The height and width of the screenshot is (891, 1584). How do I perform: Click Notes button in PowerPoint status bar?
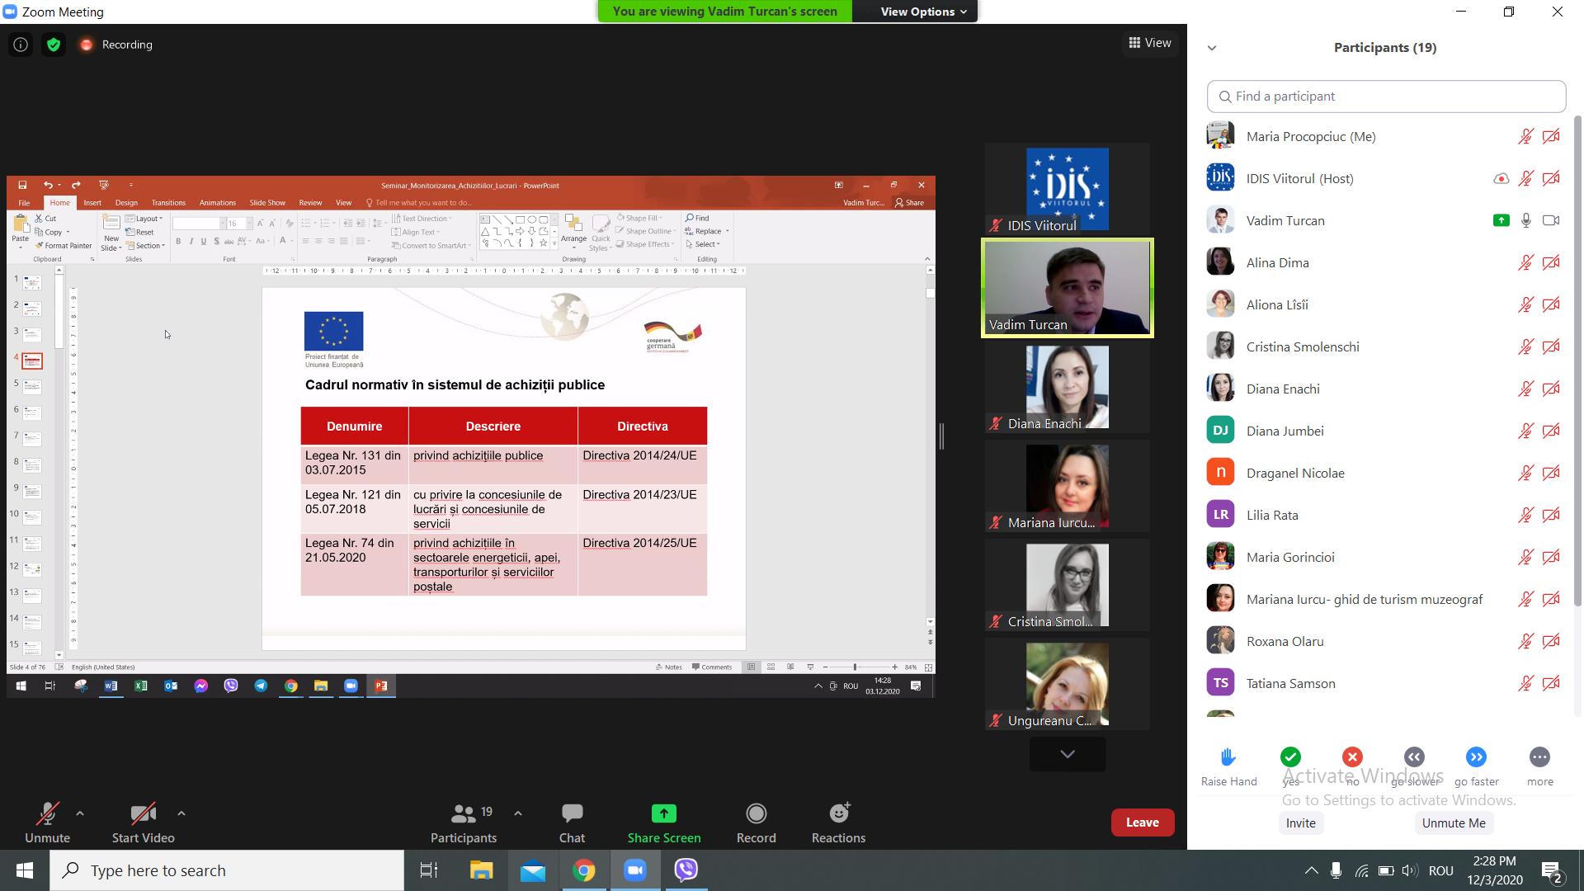(669, 667)
